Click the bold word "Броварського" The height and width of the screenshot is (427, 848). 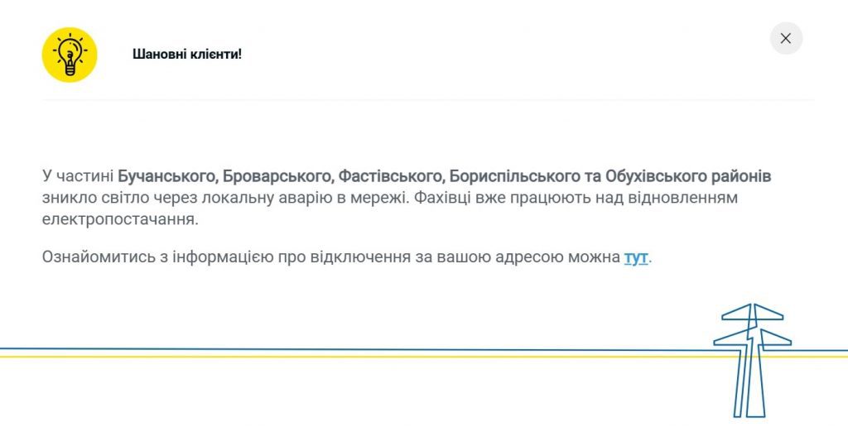278,176
